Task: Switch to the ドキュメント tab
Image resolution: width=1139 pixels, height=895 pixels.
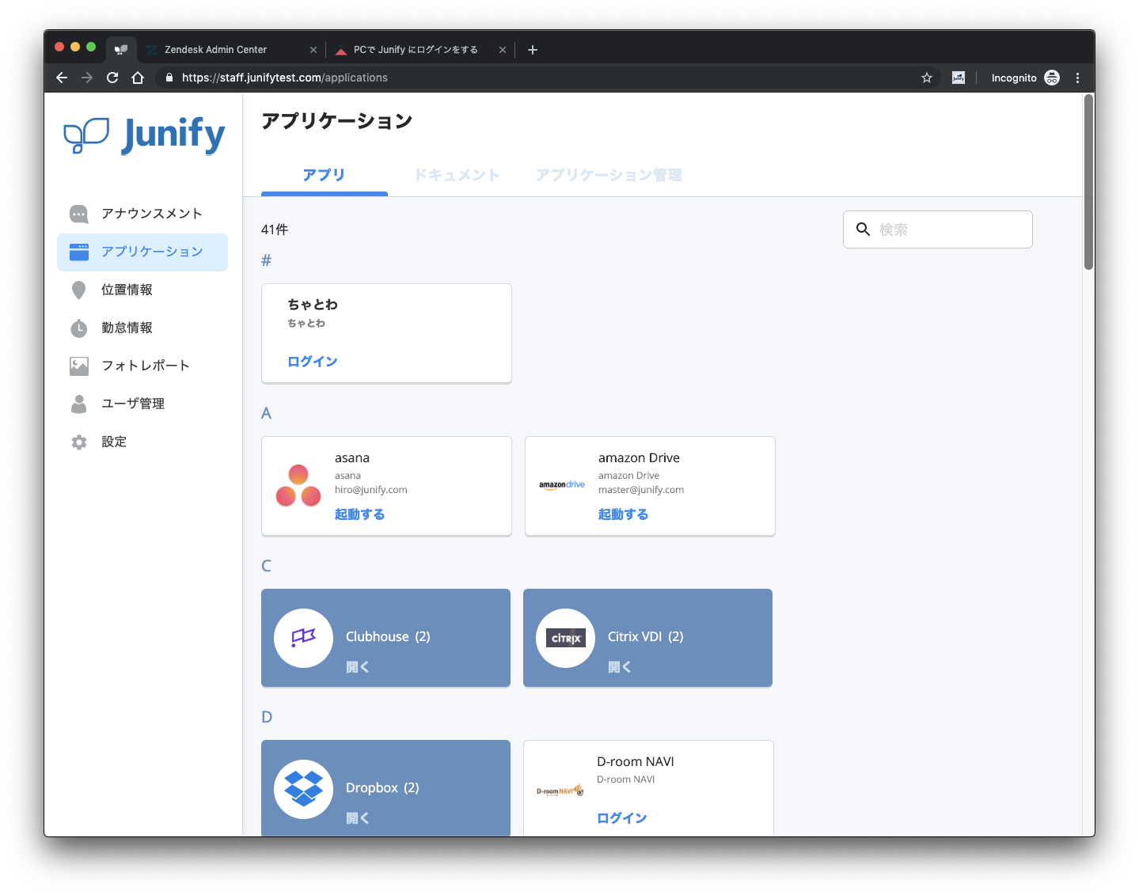Action: [457, 175]
